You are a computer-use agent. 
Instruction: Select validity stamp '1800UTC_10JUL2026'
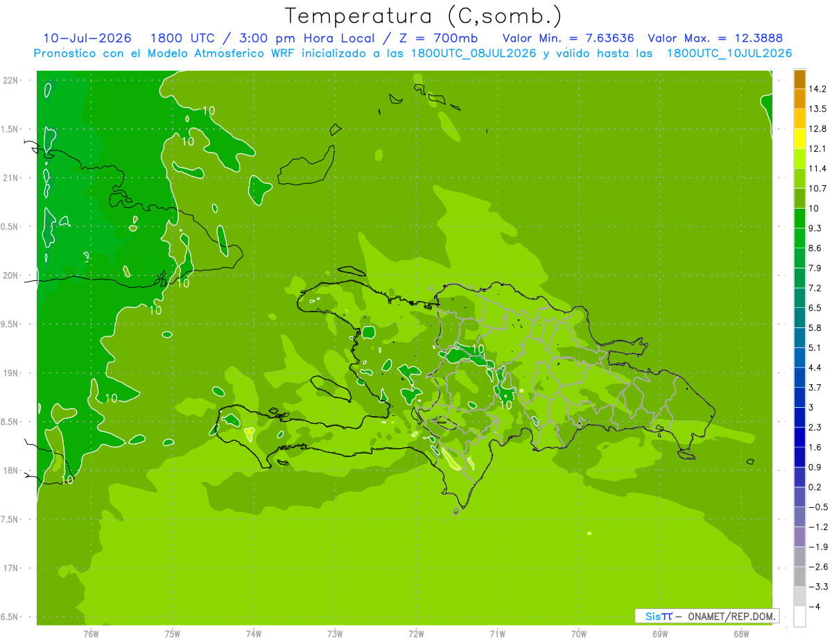pyautogui.click(x=729, y=53)
